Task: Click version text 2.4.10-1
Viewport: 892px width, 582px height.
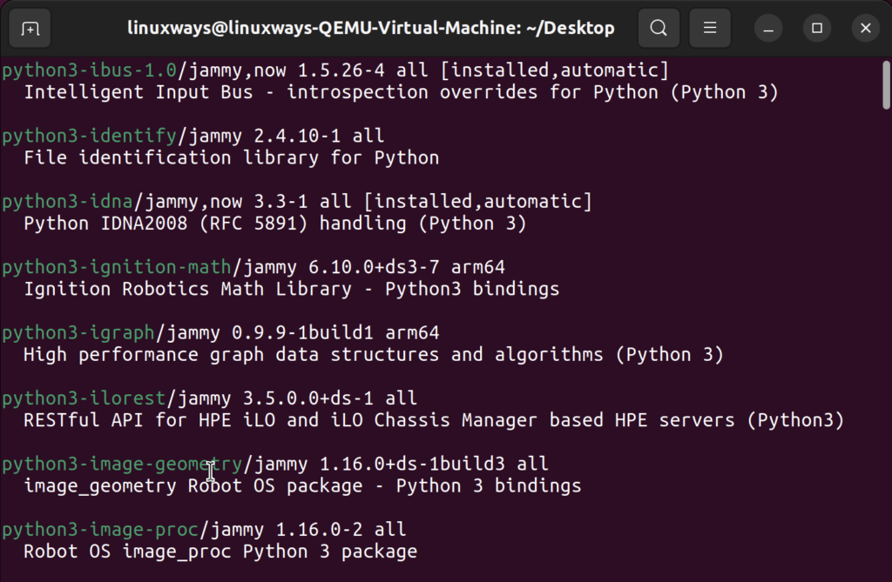Action: click(298, 136)
